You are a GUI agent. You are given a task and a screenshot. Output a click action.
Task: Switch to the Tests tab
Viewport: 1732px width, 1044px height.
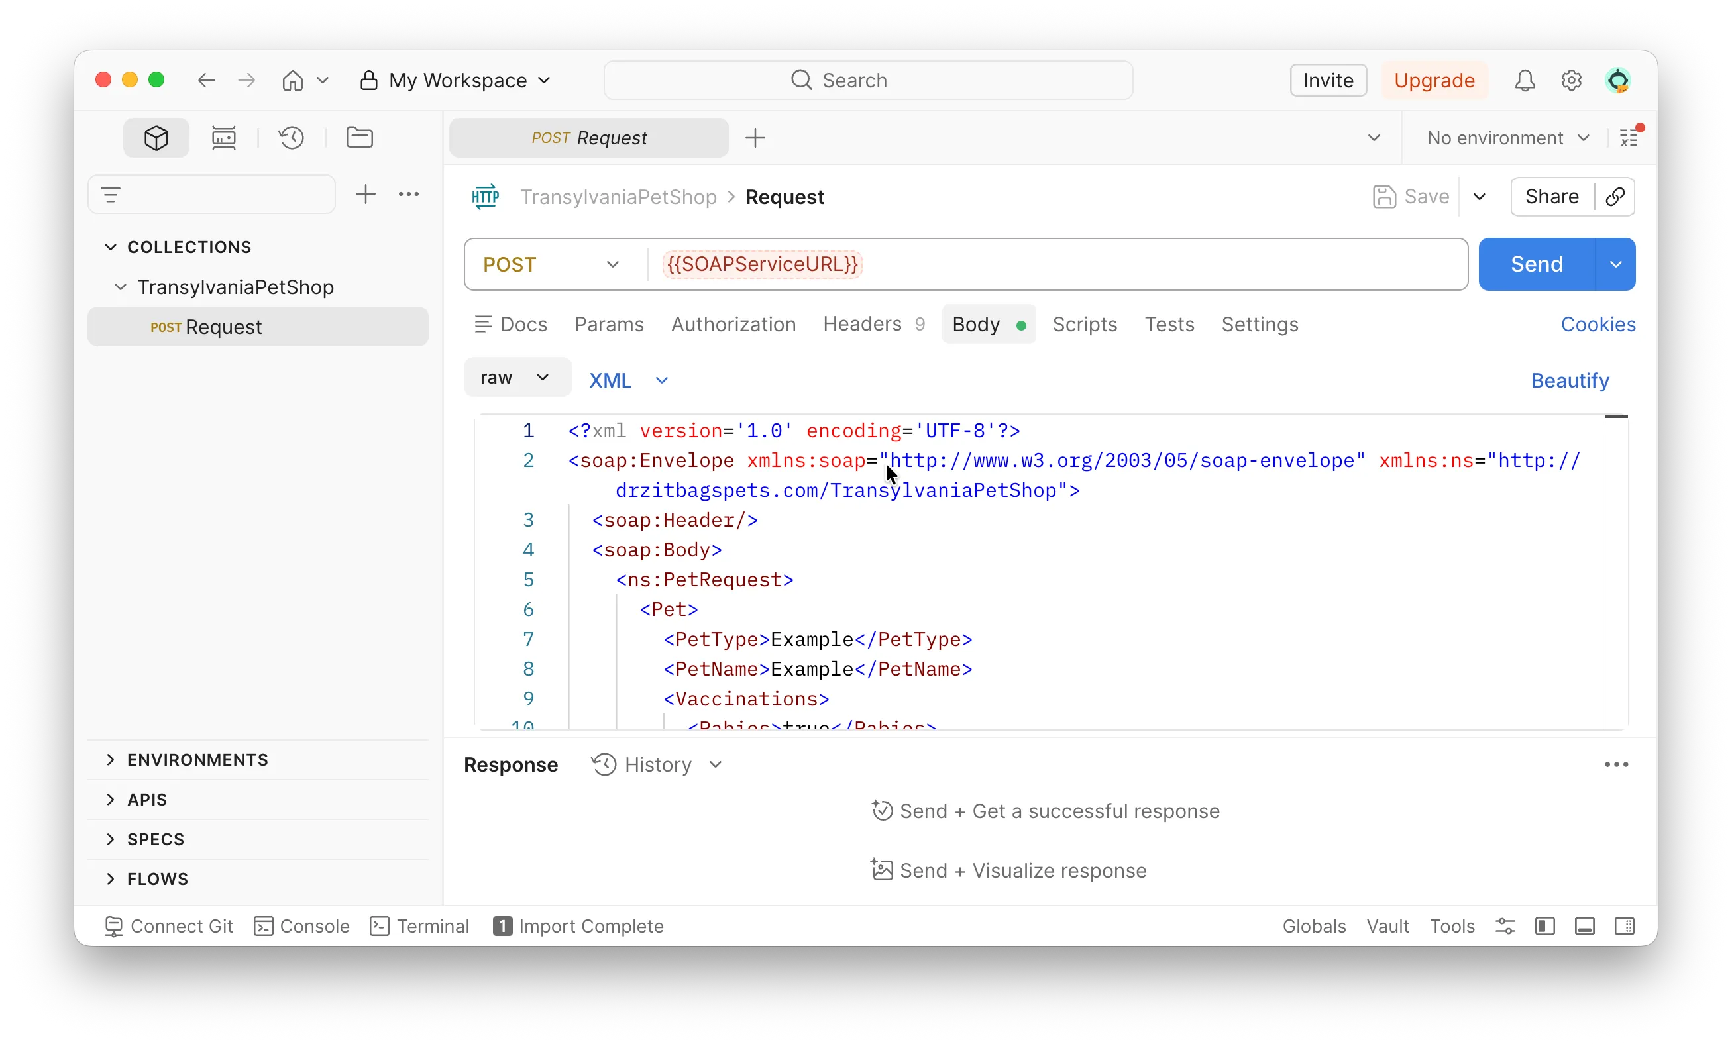(x=1169, y=324)
